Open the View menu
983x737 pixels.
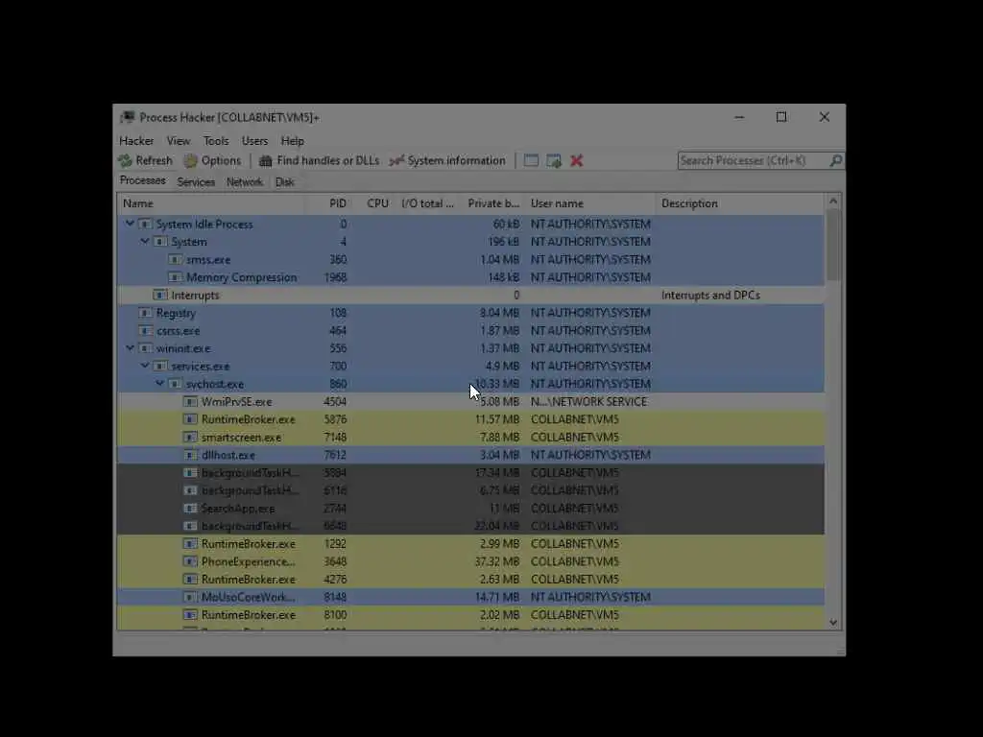click(x=178, y=141)
